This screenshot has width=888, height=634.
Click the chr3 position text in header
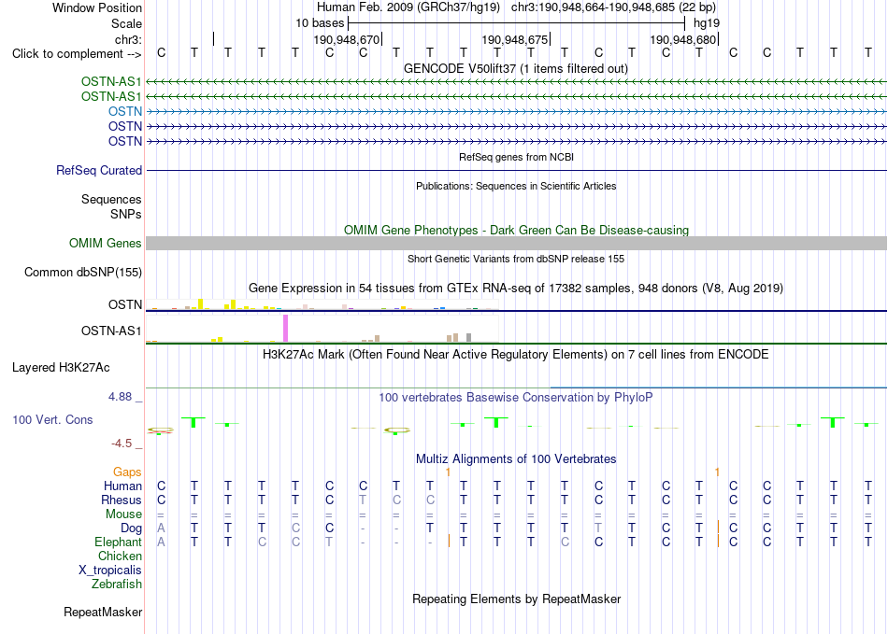(x=613, y=7)
